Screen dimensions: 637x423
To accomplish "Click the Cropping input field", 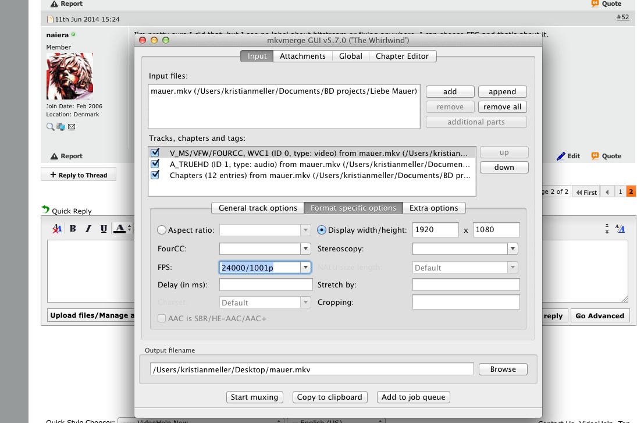I will [466, 302].
